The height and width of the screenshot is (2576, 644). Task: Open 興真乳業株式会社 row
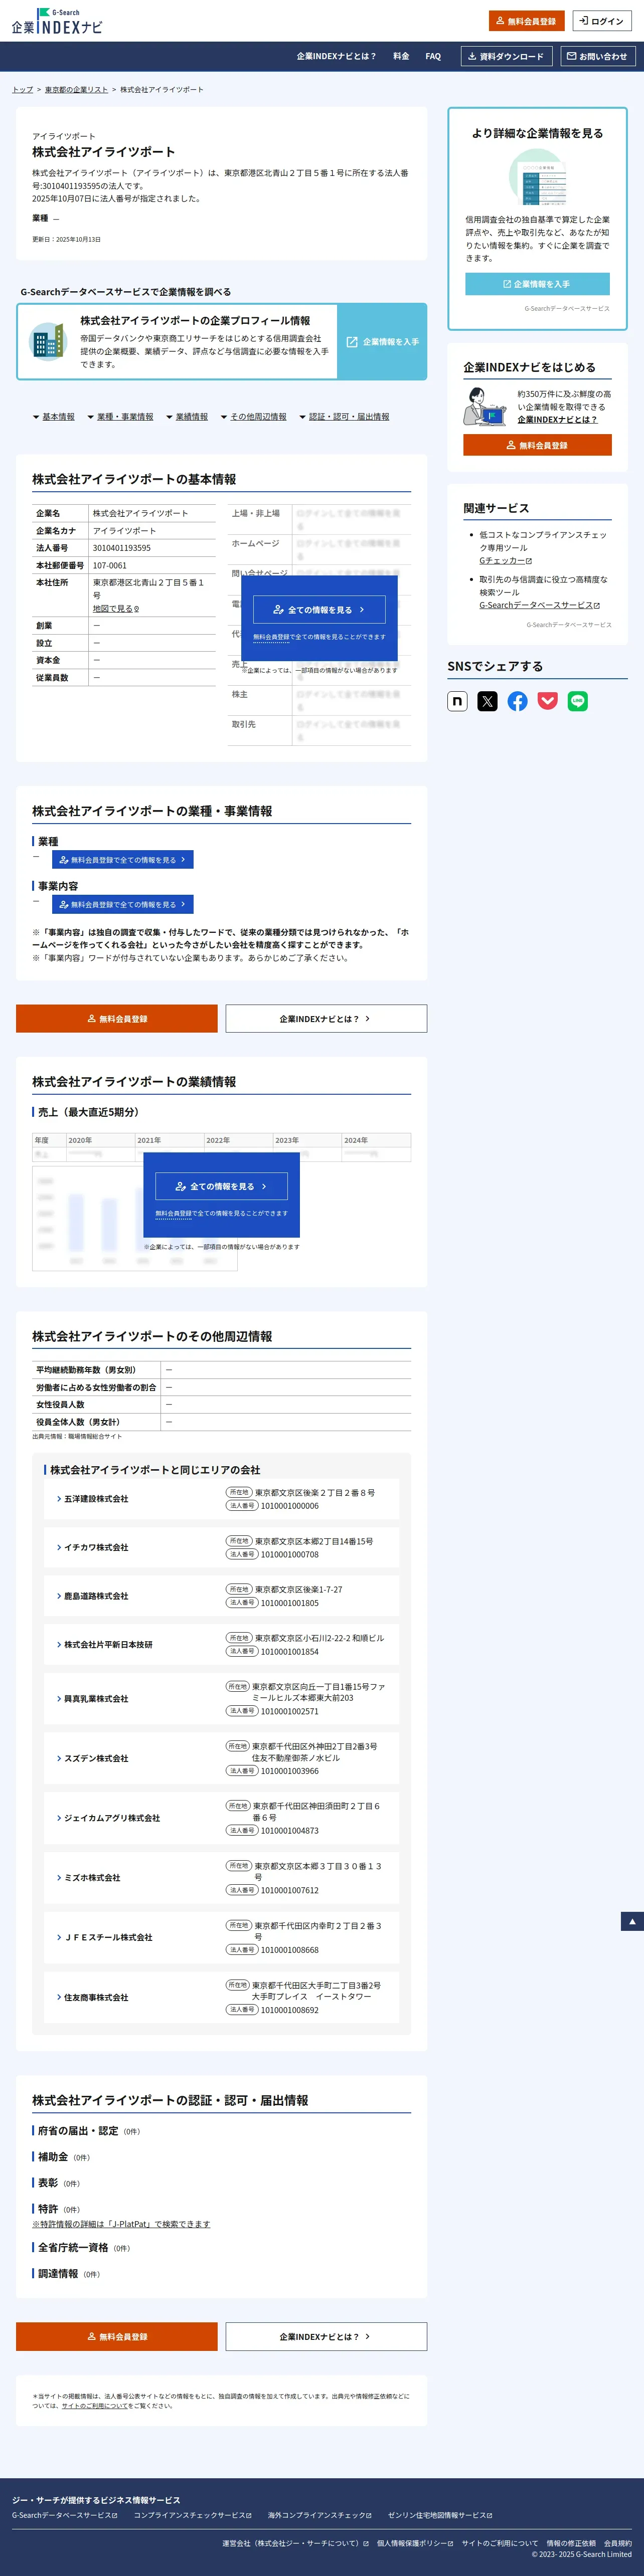[221, 1698]
